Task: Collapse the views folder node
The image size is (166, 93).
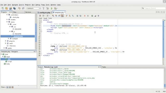Action: pyautogui.click(x=7, y=22)
